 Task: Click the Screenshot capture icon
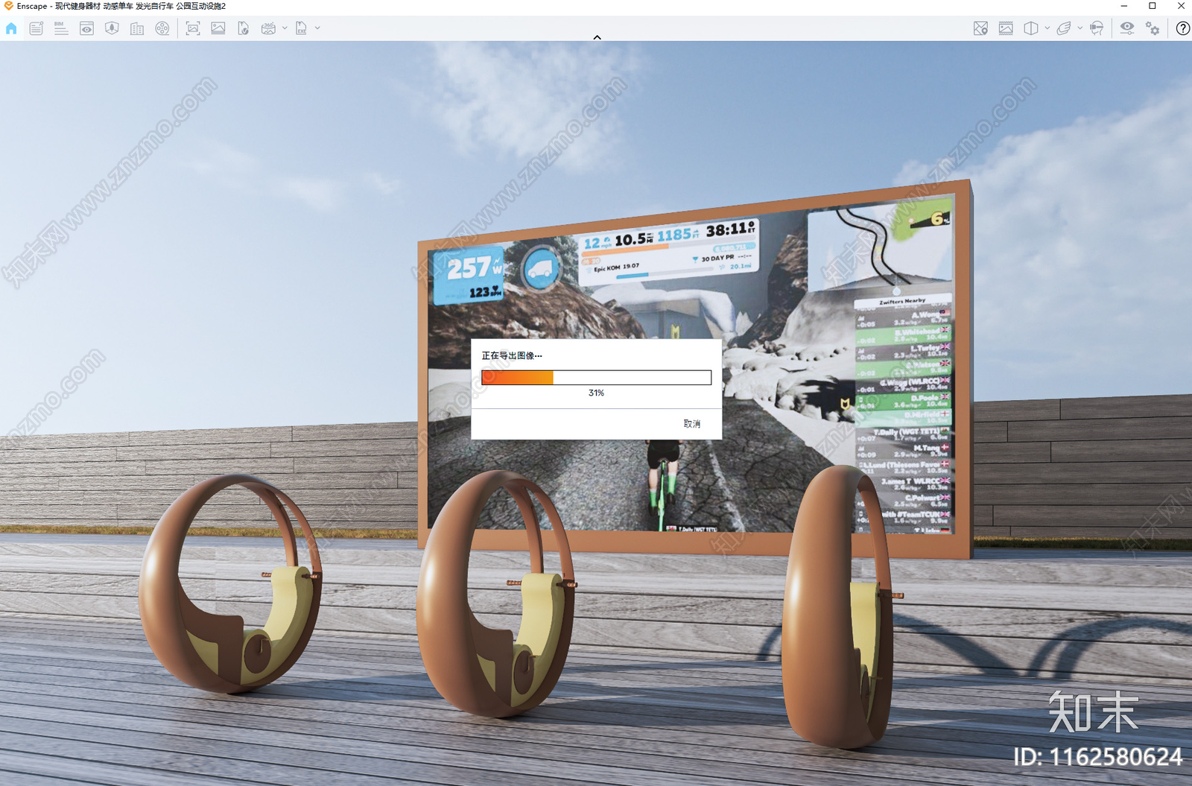pyautogui.click(x=193, y=28)
